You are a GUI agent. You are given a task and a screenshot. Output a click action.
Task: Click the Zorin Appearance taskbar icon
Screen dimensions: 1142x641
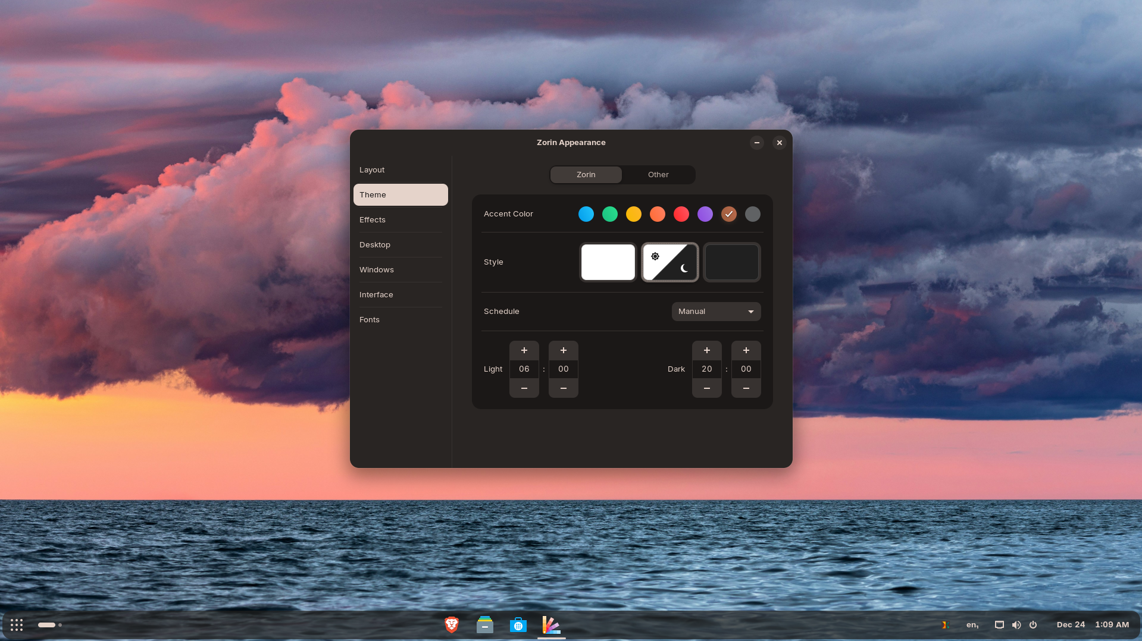pyautogui.click(x=550, y=625)
